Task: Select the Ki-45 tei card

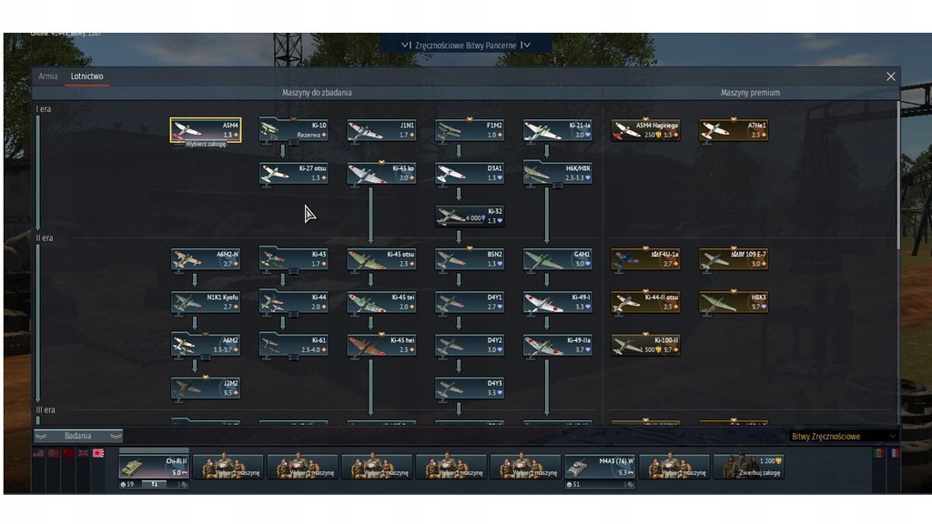Action: (x=381, y=302)
